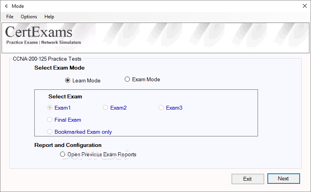Click the 'CCNA-200-125 Practice Tests' group label
311x192 pixels.
[x=47, y=59]
